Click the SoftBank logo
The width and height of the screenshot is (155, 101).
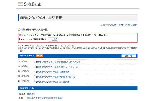[29, 4]
